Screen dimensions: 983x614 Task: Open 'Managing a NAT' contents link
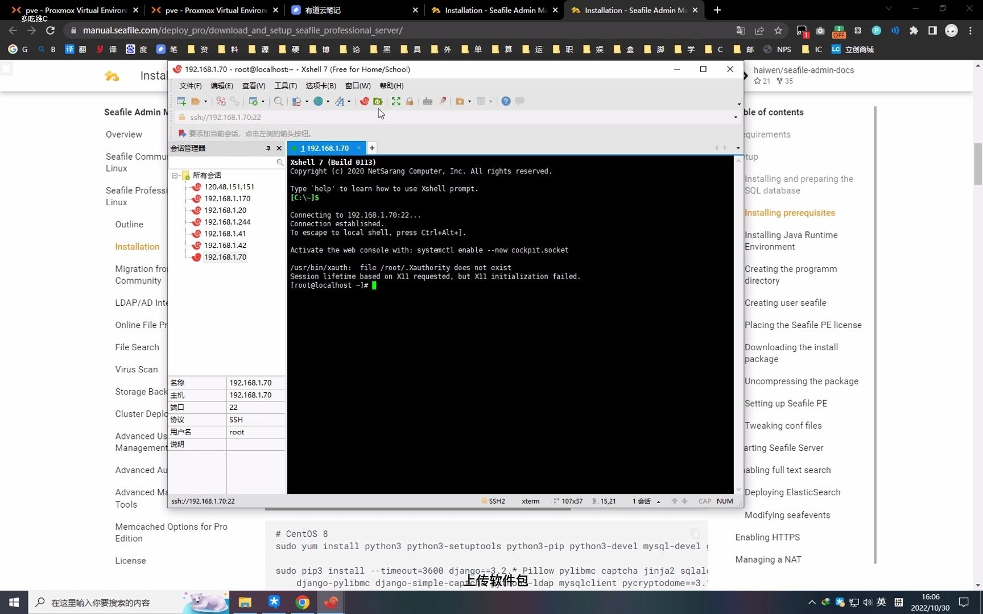[x=768, y=560]
